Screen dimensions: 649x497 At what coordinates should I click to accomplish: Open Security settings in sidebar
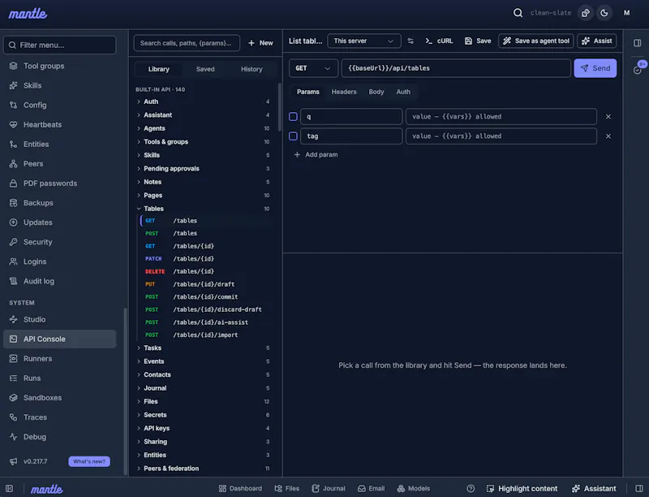click(x=59, y=242)
